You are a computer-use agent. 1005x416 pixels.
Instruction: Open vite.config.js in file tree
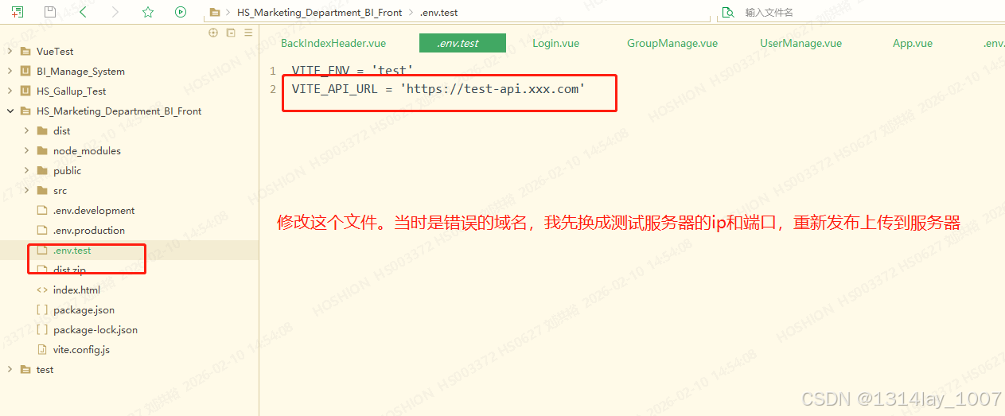[81, 349]
